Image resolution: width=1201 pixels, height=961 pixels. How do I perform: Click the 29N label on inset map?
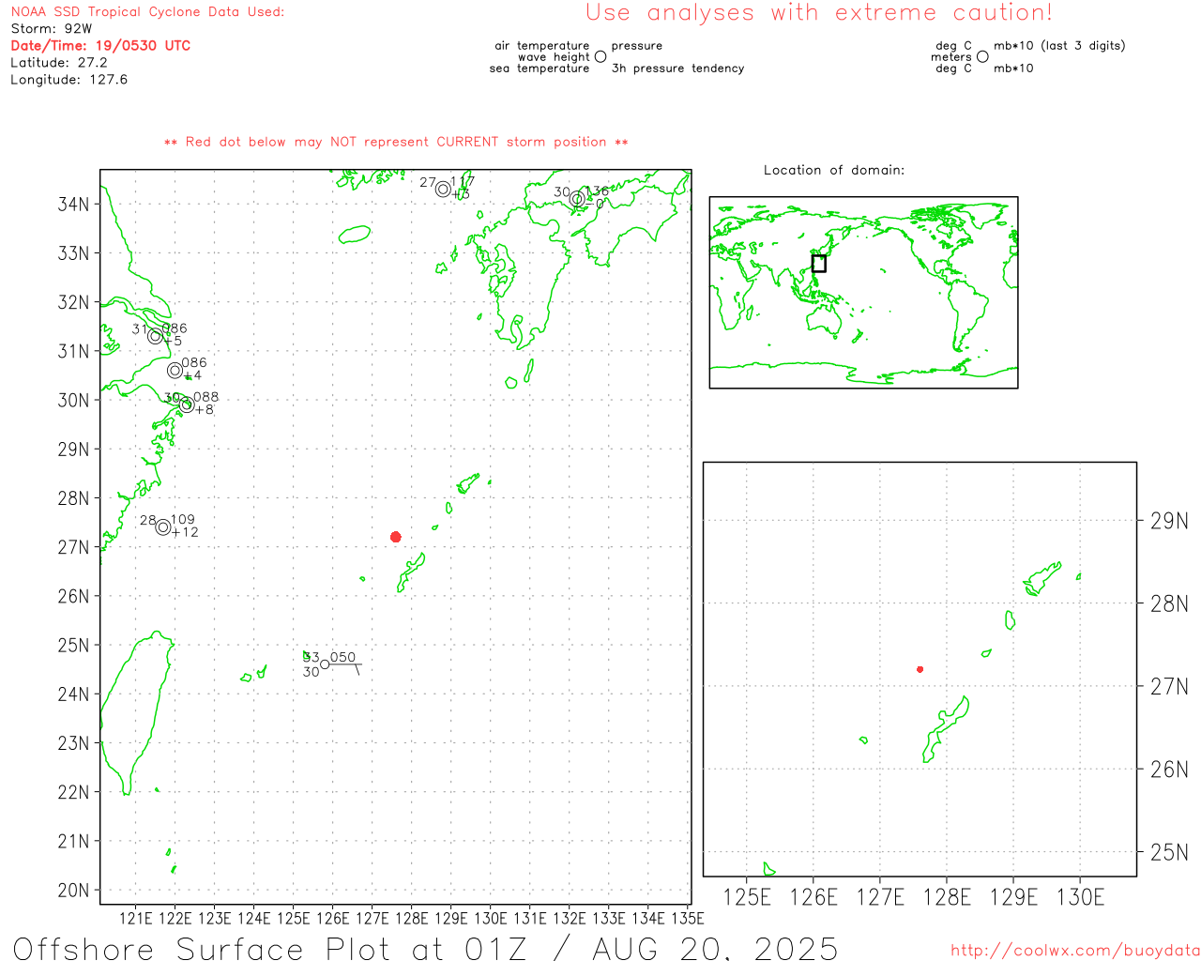(x=1169, y=521)
